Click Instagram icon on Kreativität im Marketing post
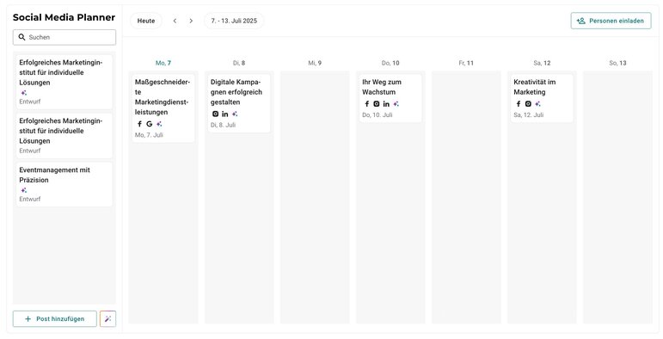Screen dimensions: 663x339 click(x=528, y=104)
